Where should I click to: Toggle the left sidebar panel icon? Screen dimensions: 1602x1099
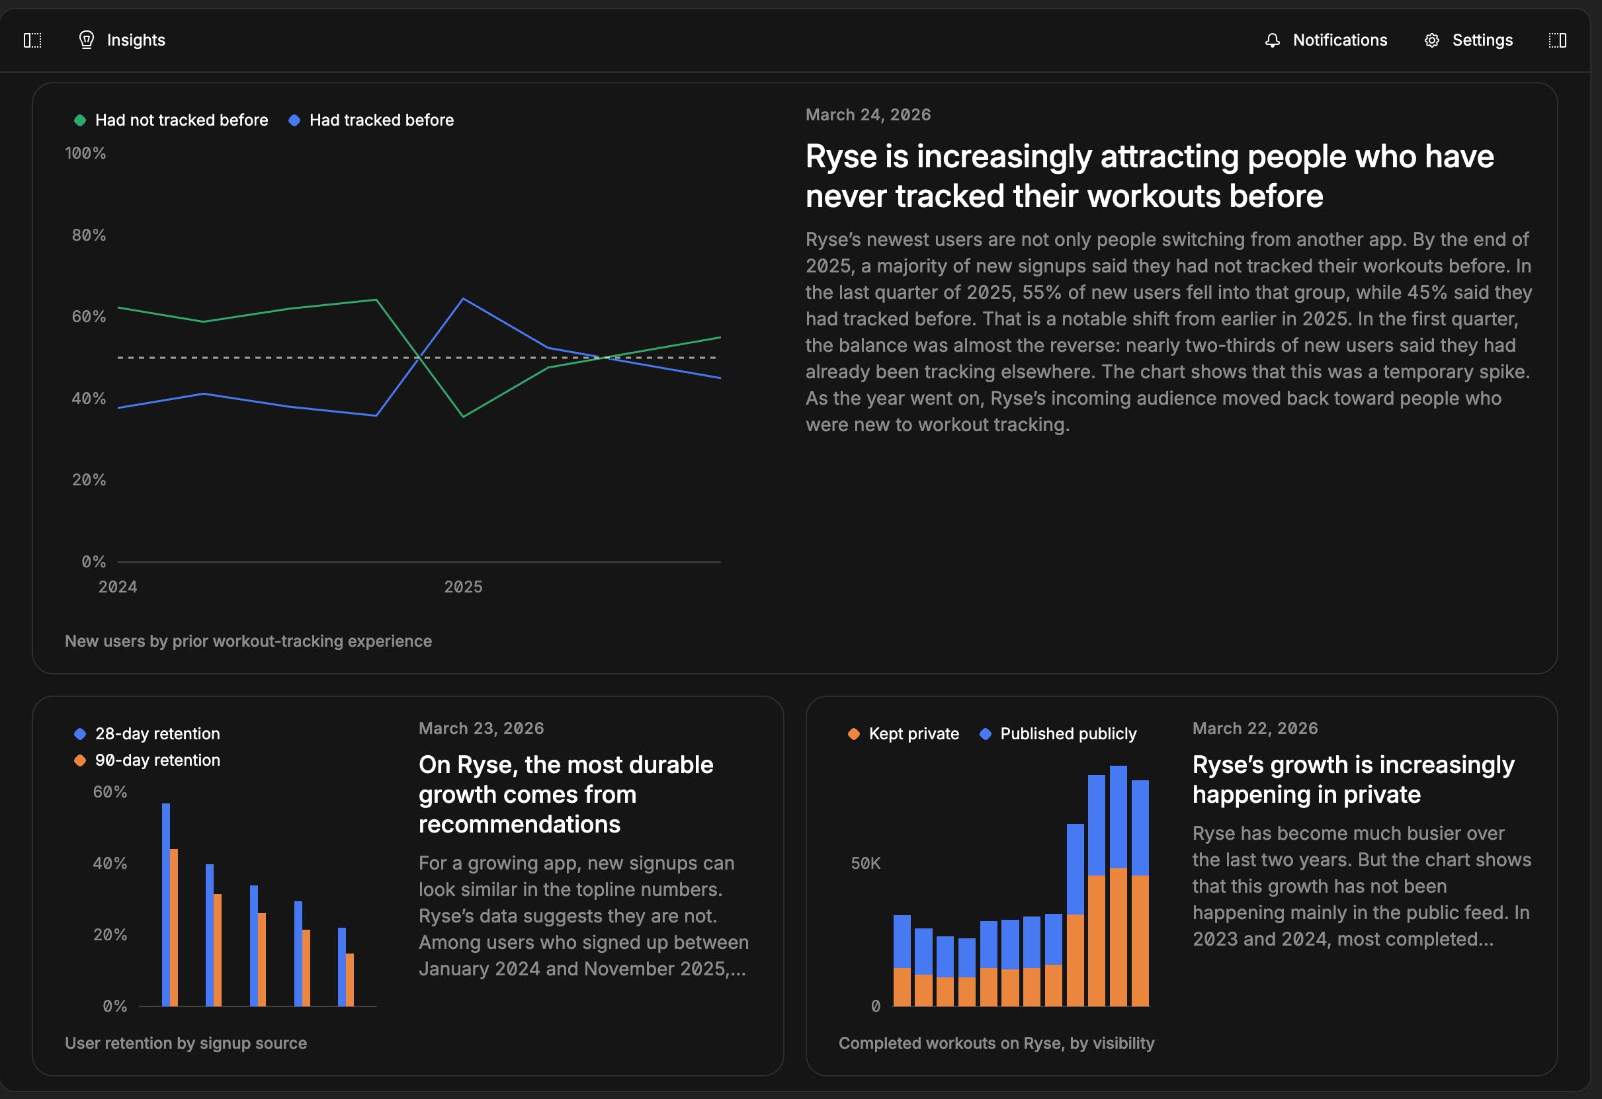pyautogui.click(x=32, y=40)
